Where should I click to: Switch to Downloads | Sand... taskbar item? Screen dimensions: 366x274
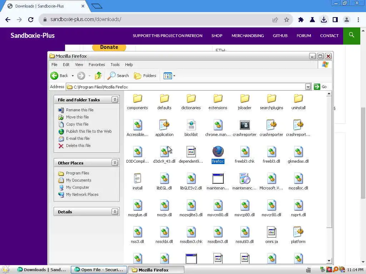[42, 270]
